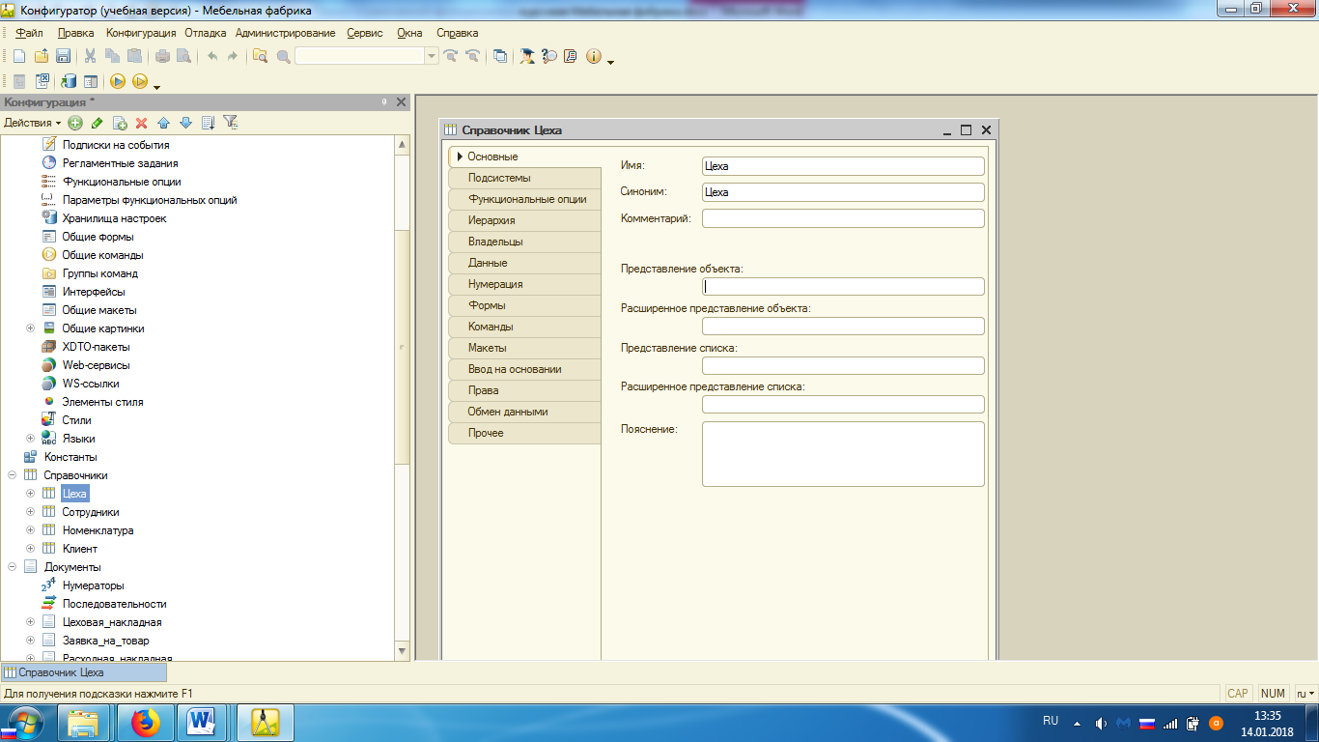Screen dimensions: 1319x742
Task: Select Константы in configuration tree
Action: coord(70,457)
